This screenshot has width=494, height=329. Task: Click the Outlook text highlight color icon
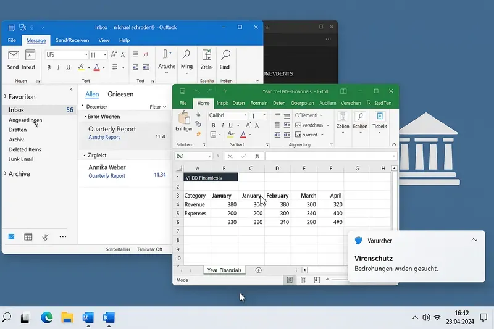pos(82,67)
